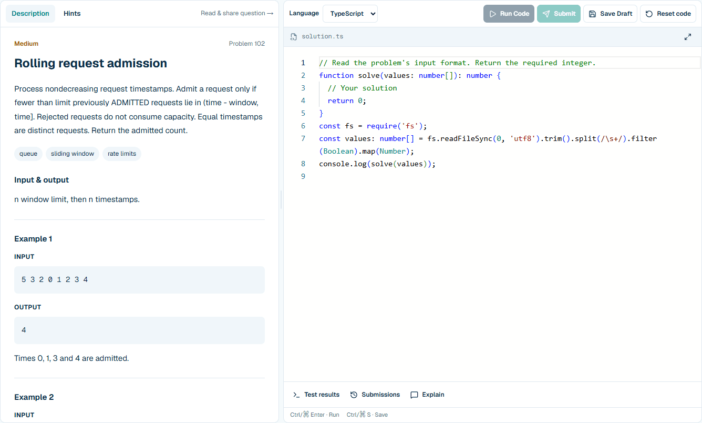The image size is (702, 423).
Task: Expand editor with the fullscreen arrows icon
Action: pyautogui.click(x=688, y=37)
